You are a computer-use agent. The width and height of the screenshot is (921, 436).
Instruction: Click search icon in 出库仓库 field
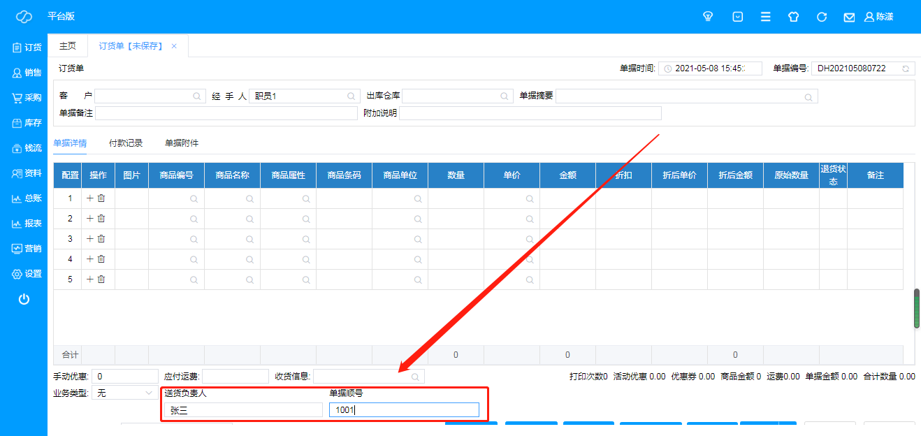click(x=505, y=96)
